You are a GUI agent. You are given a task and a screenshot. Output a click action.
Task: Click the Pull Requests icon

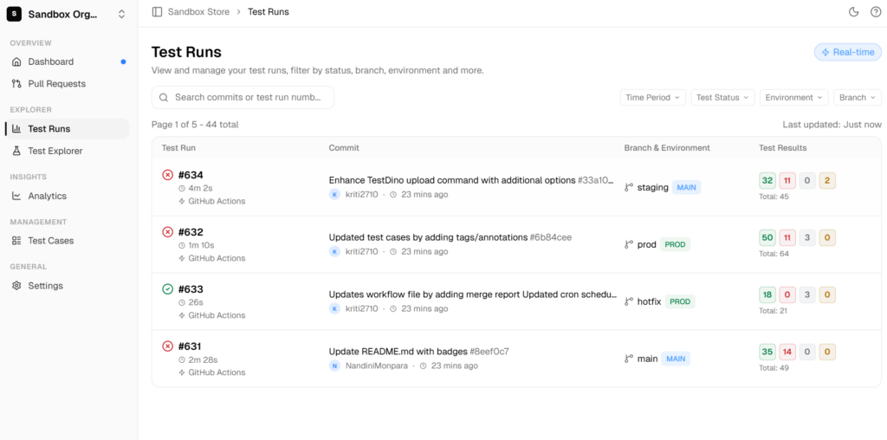pos(17,84)
